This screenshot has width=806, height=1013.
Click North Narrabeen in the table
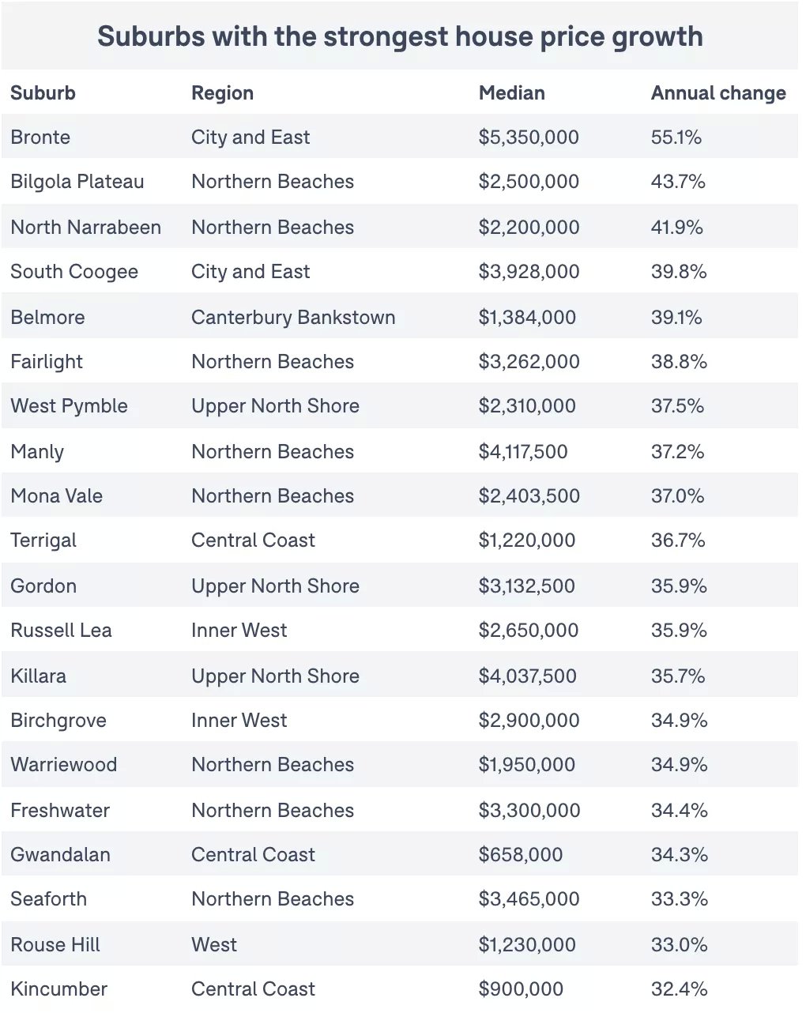coord(85,228)
